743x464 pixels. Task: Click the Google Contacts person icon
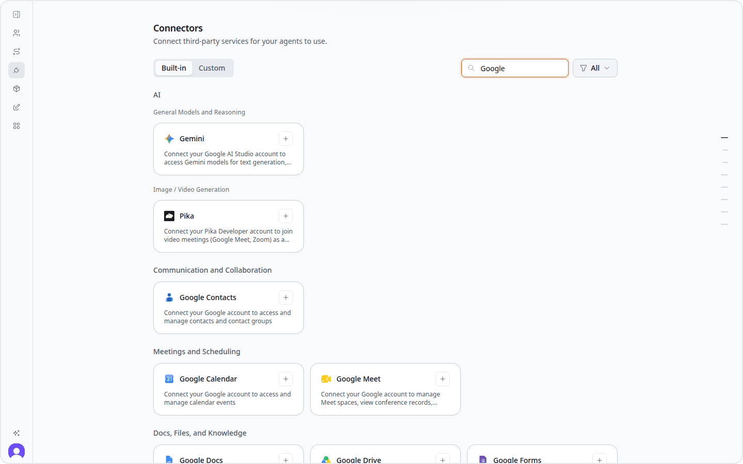pyautogui.click(x=169, y=297)
